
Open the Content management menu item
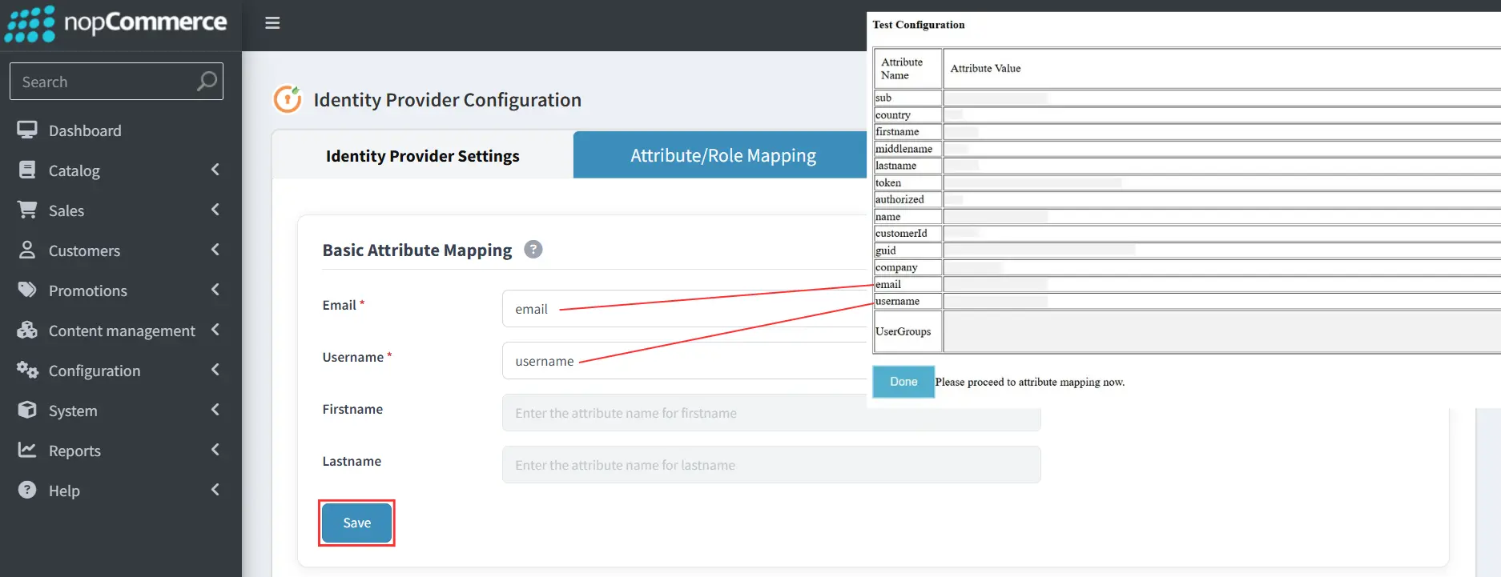120,331
